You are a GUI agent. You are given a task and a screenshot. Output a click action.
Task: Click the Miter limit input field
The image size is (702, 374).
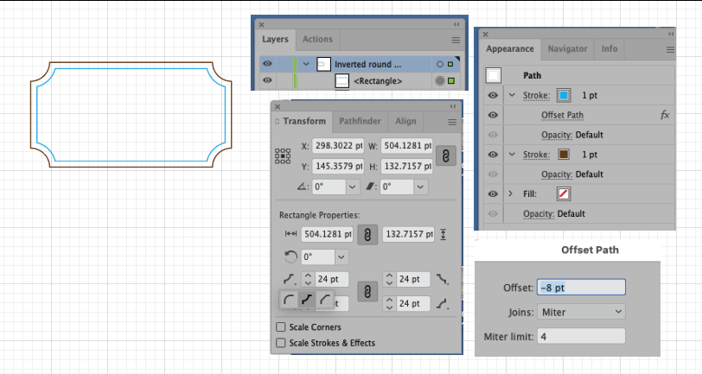tap(581, 336)
